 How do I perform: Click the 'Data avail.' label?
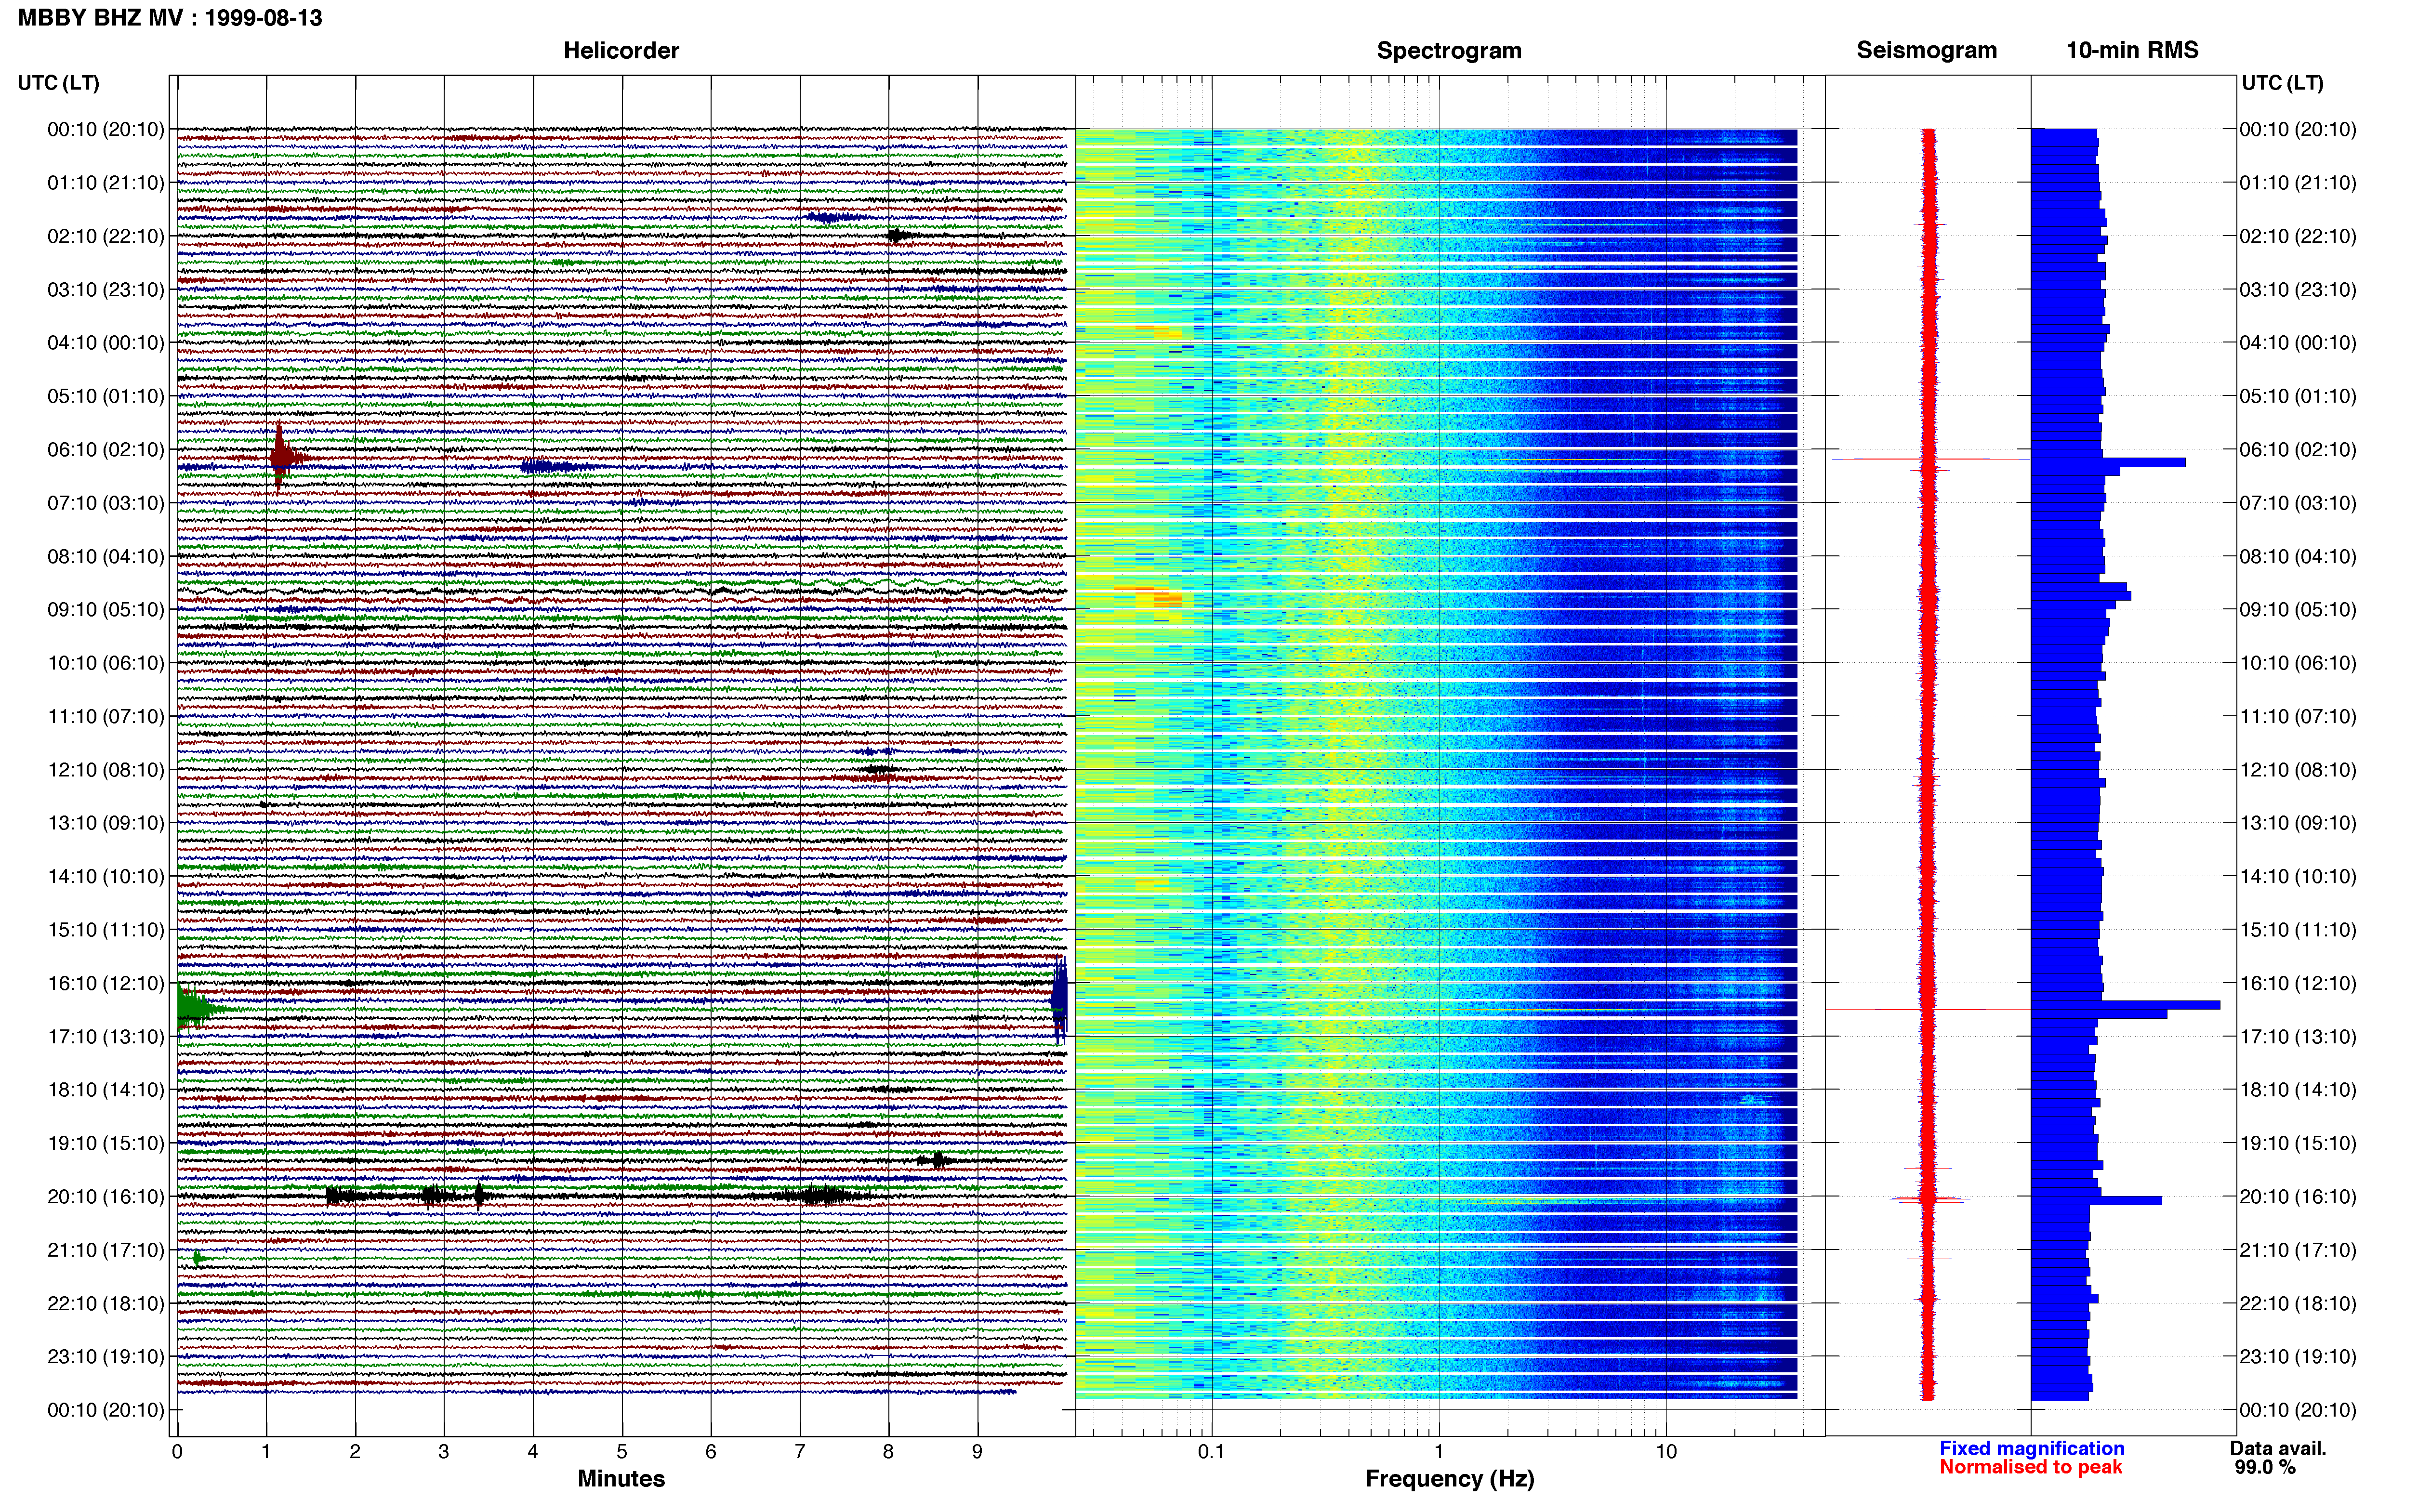tap(2278, 1448)
